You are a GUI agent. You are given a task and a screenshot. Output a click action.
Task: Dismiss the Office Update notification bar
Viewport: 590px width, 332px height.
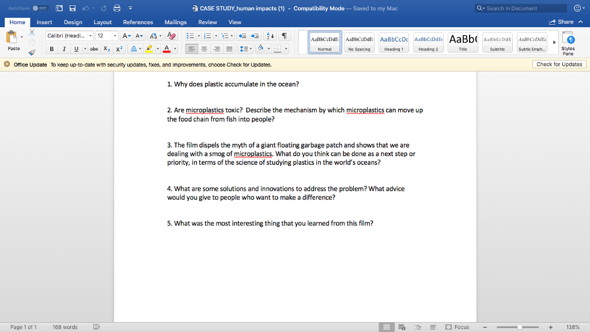7,65
